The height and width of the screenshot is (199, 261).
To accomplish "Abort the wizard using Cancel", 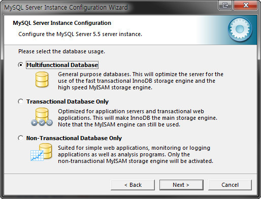I will point(230,185).
